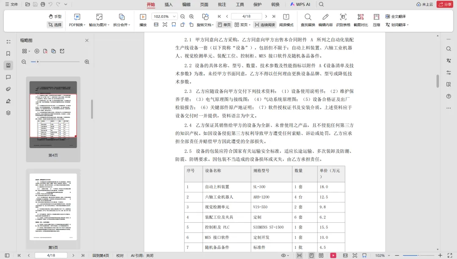Open the bookmark panel in left sidebar
The image size is (457, 259).
8,54
